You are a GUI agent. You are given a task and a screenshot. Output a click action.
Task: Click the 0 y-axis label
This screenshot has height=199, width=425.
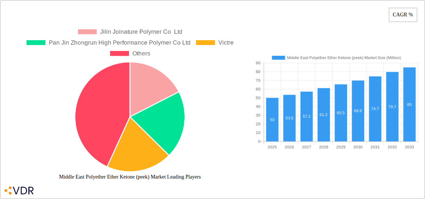259,141
